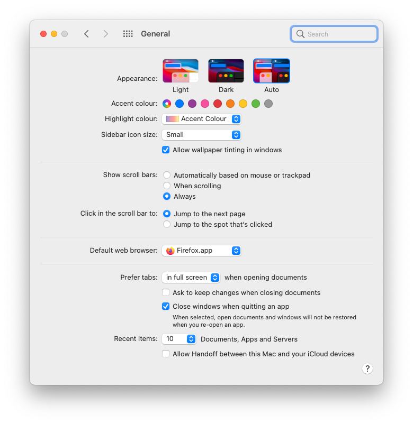Click the Dark label under appearance
Viewport: 413px width, 424px height.
(226, 89)
